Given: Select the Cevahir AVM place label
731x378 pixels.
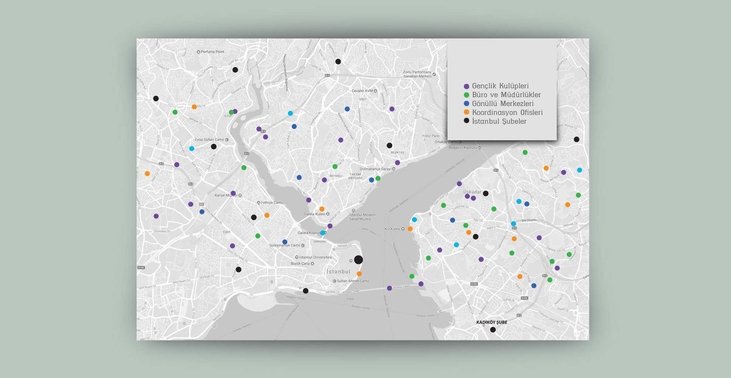Looking at the screenshot, I should 362,91.
